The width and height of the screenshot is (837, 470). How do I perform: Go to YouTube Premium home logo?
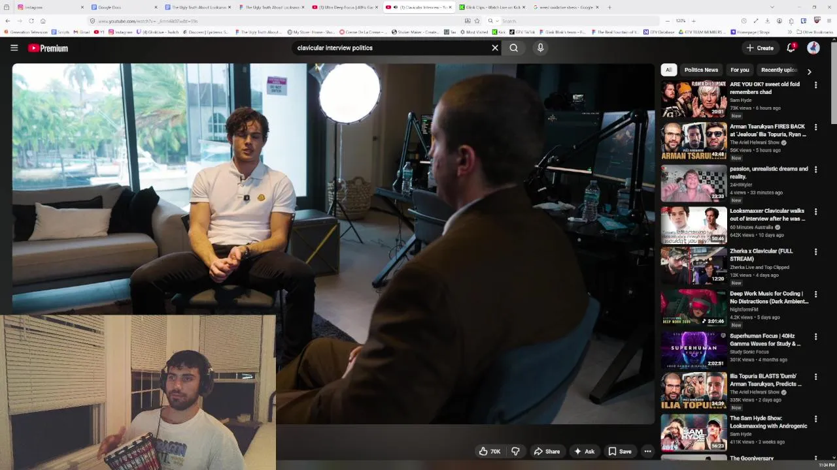tap(48, 48)
